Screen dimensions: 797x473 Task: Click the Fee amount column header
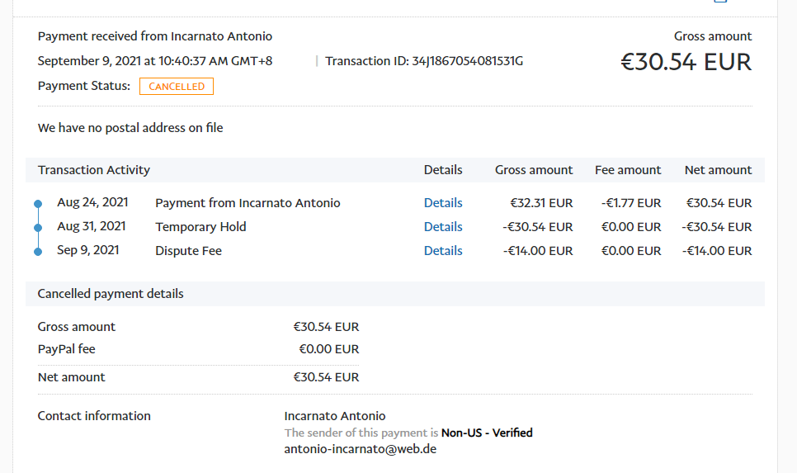coord(628,170)
